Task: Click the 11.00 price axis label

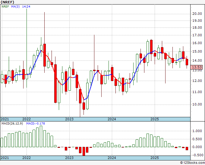Action: (x=197, y=92)
